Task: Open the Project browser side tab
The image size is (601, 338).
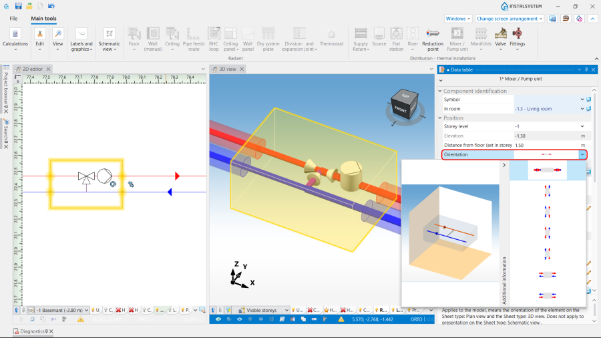Action: coord(6,90)
